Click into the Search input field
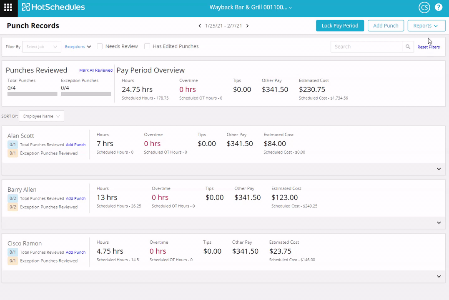 [x=366, y=47]
